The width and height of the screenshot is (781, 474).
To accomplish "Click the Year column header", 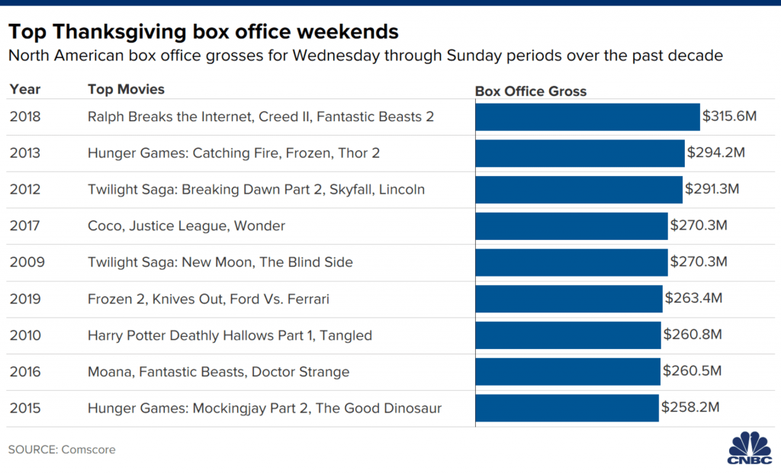I will (x=25, y=89).
